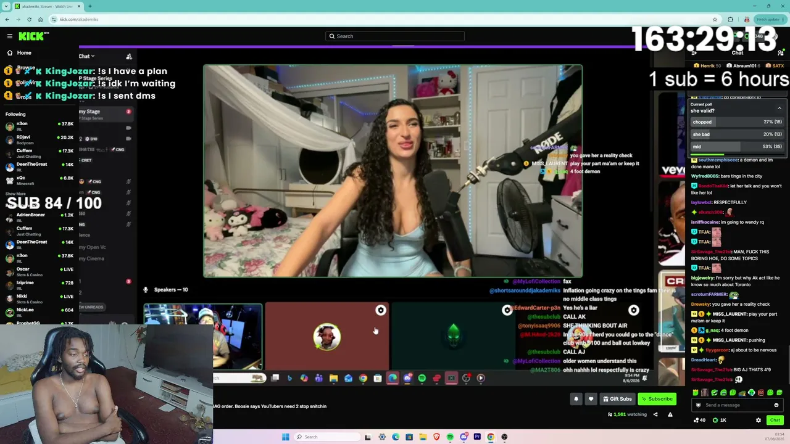The height and width of the screenshot is (444, 790).
Task: Go to Home in Kick sidebar
Action: coord(24,53)
